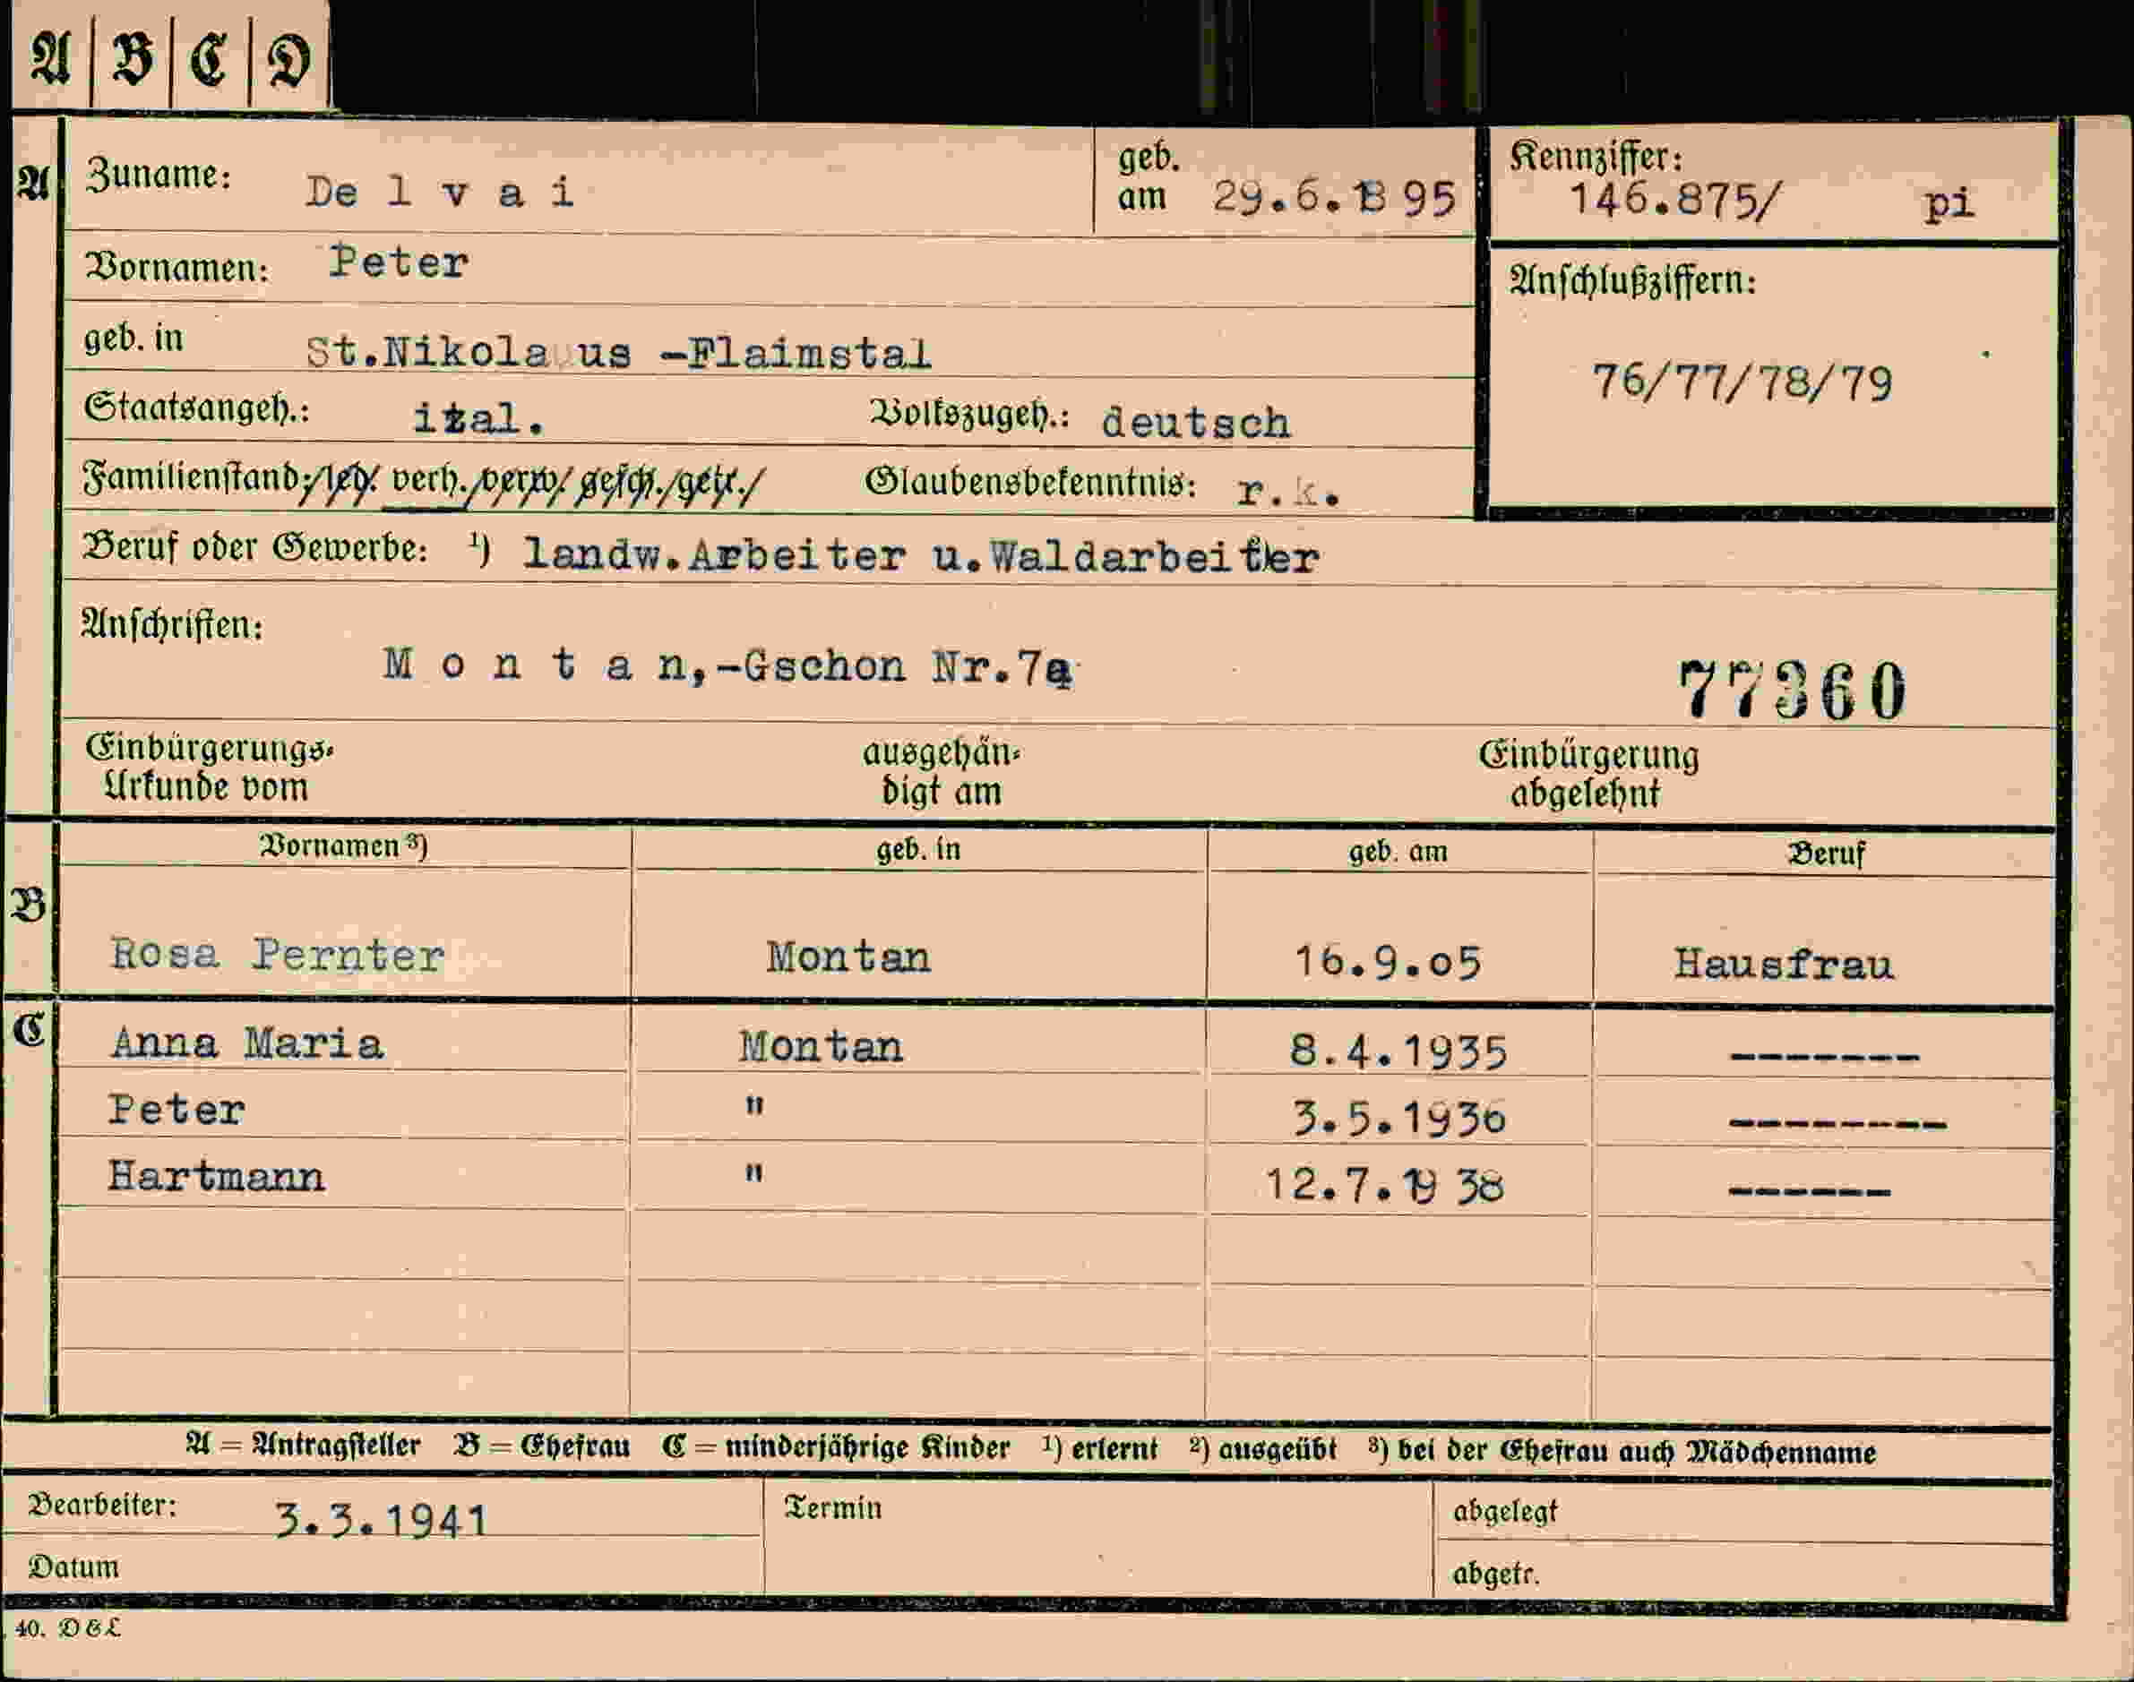
Task: Select the printer mark '40. D&L'
Action: 68,1629
